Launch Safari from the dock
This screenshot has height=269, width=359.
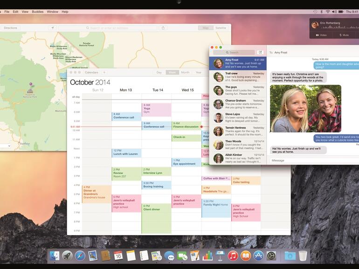[x=80, y=256]
